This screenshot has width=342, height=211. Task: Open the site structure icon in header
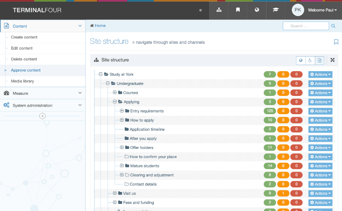coord(219,10)
